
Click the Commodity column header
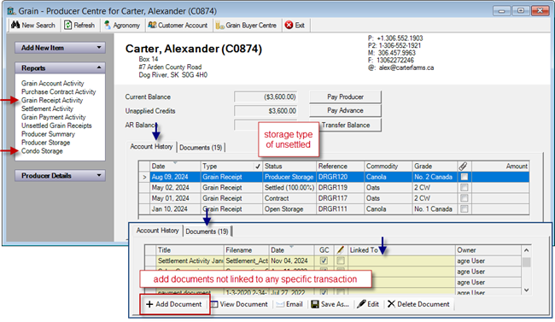pyautogui.click(x=388, y=167)
